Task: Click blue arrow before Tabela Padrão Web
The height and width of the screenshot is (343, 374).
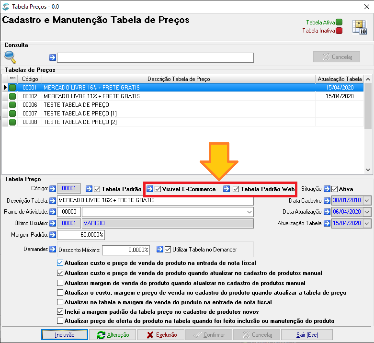Action: click(x=227, y=189)
